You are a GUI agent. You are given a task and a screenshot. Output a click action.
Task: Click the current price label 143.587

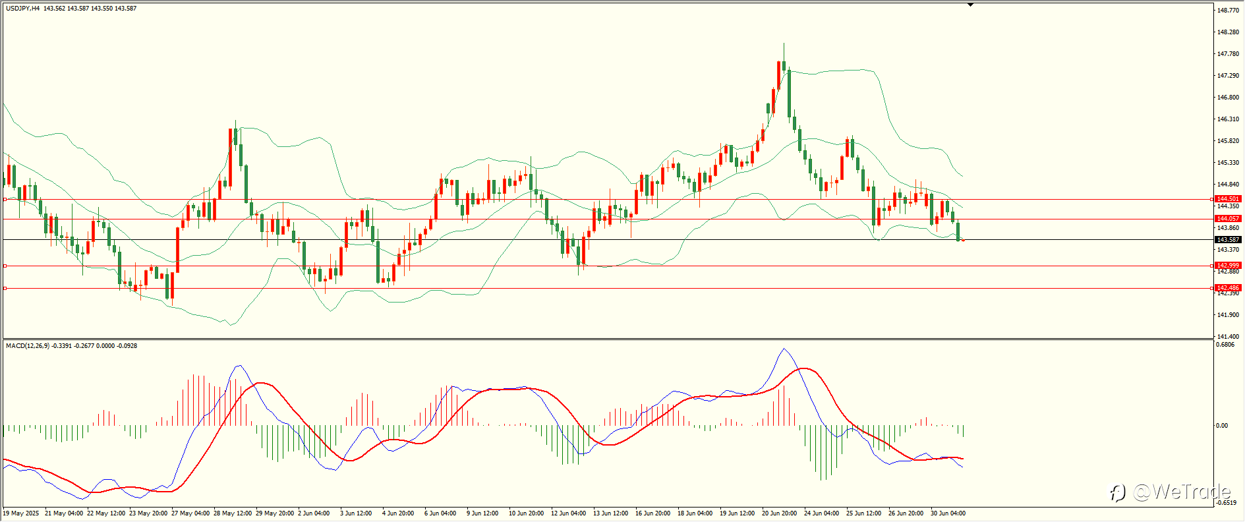coord(1229,240)
